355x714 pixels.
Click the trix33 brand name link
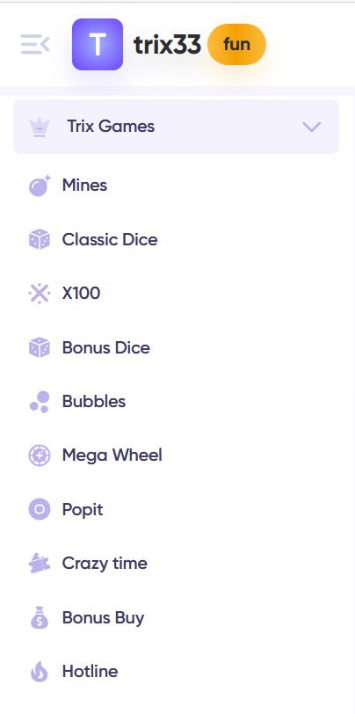tap(167, 45)
